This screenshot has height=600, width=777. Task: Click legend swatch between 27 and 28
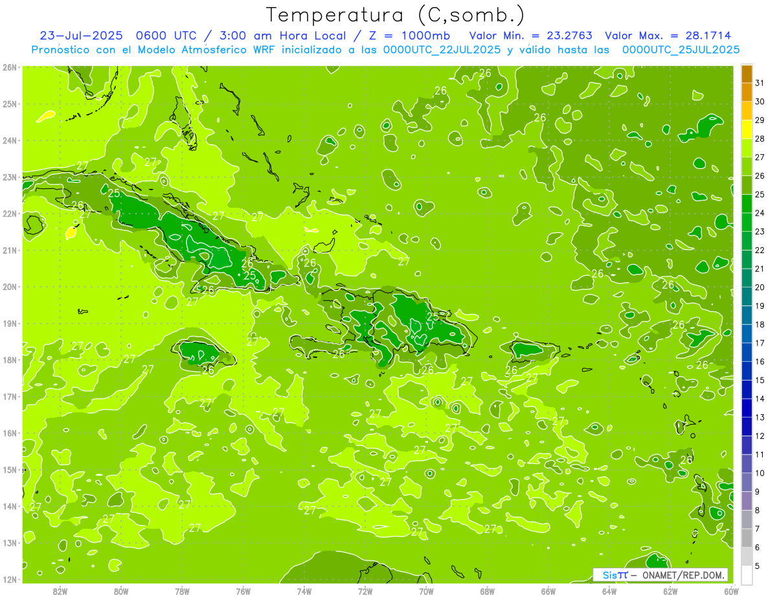(x=747, y=148)
